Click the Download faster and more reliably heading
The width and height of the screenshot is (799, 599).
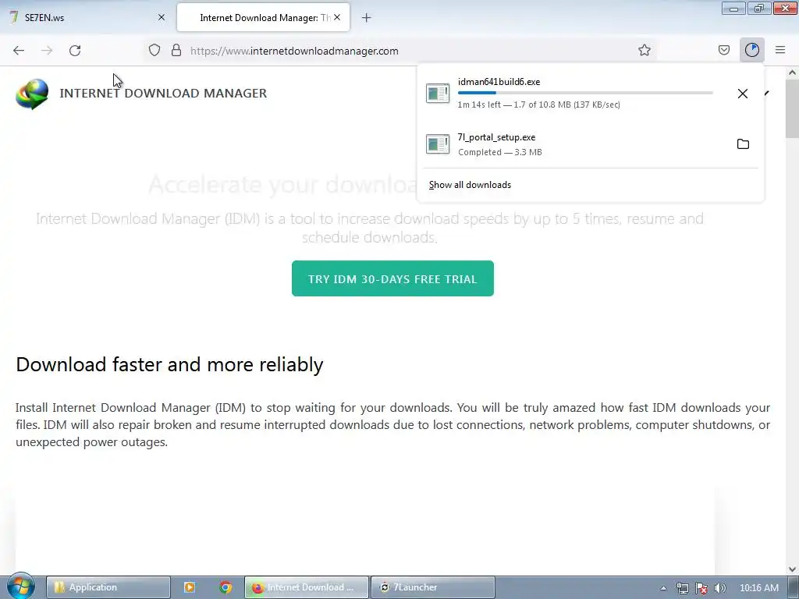coord(169,365)
